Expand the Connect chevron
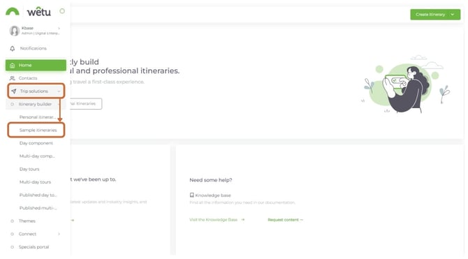 point(59,234)
